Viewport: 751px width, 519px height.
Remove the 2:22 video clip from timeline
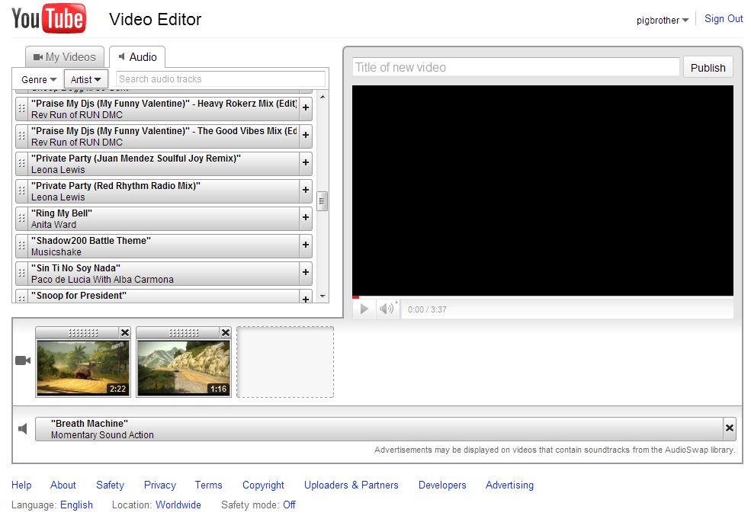click(x=125, y=333)
